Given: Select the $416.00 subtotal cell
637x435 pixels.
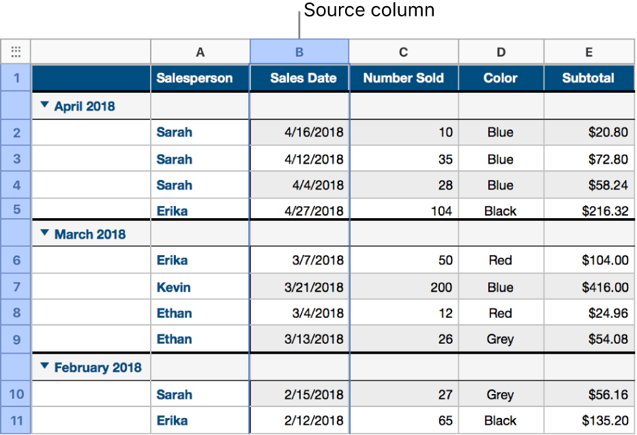Looking at the screenshot, I should [589, 287].
